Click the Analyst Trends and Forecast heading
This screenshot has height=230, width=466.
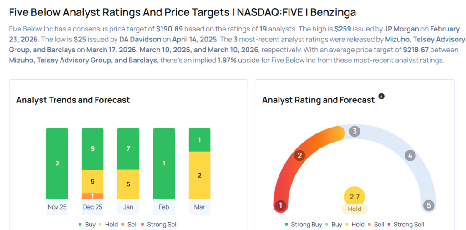[73, 100]
